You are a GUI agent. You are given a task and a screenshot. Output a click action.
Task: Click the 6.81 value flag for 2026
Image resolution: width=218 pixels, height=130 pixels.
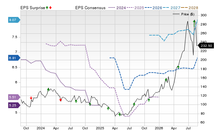pyautogui.click(x=14, y=58)
